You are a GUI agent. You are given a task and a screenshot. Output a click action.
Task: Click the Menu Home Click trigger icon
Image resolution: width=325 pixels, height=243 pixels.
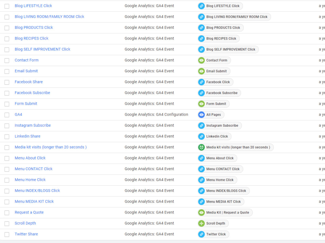tap(201, 180)
